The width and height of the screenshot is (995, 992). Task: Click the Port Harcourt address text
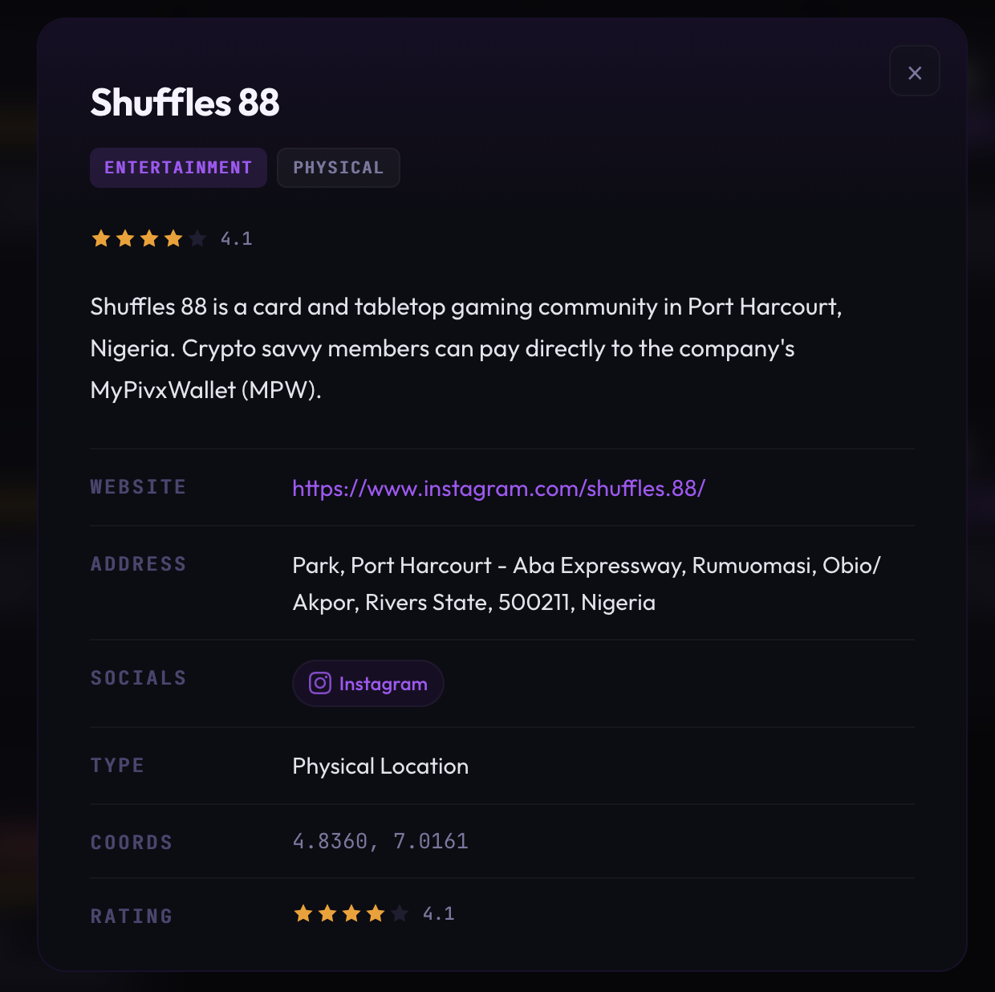[586, 583]
